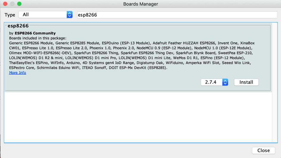Select the esp8266 package board list text
Viewport: 281px width, 158px height.
click(131, 55)
